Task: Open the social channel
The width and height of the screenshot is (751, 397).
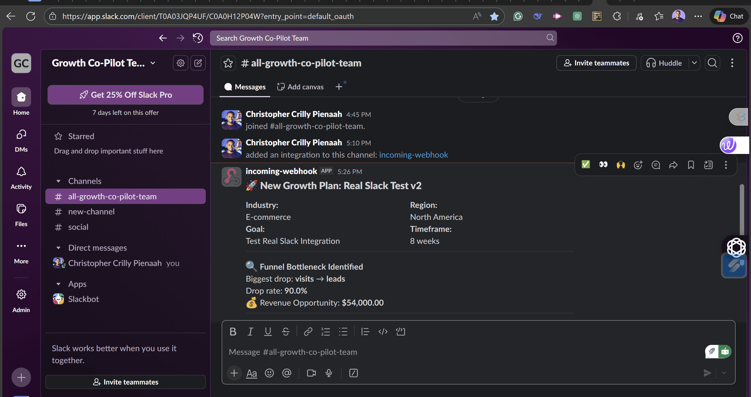Action: point(125,227)
